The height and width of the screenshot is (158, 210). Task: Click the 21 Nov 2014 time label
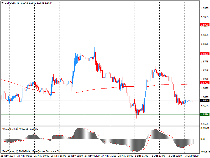tap(8, 156)
